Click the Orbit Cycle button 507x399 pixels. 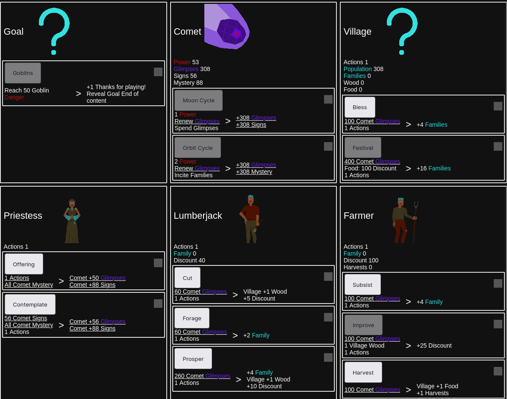point(197,148)
